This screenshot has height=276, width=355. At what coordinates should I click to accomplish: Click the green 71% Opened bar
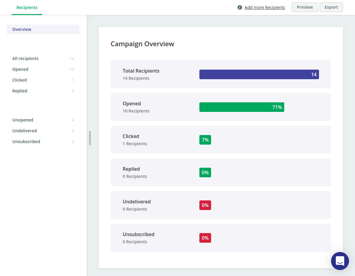click(242, 107)
